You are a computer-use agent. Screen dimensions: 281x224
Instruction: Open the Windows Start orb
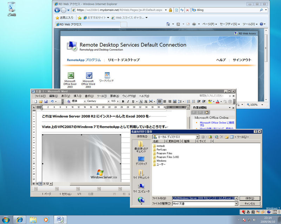[x=6, y=219]
